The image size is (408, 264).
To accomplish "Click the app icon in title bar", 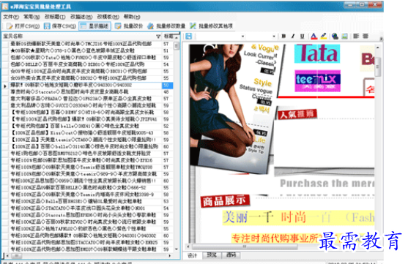I will pyautogui.click(x=5, y=7).
